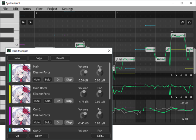Select the Ooh 1 track's voice thumbnail
This screenshot has width=196, height=140.
click(21, 116)
